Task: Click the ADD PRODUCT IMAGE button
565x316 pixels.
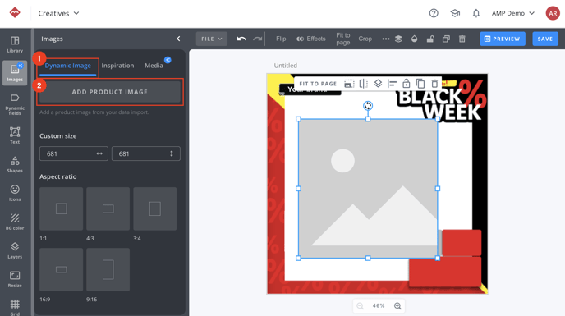Action: [x=109, y=92]
